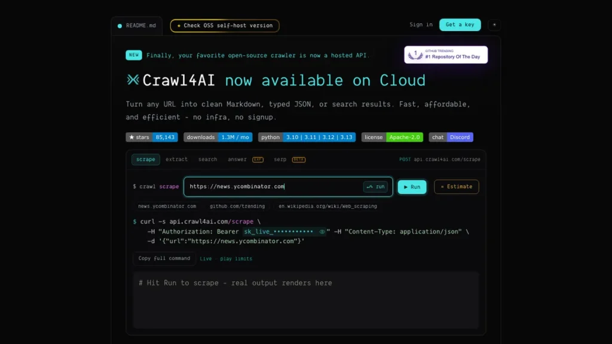Screen dimensions: 612x344
Task: Click the Estimate button
Action: point(456,187)
